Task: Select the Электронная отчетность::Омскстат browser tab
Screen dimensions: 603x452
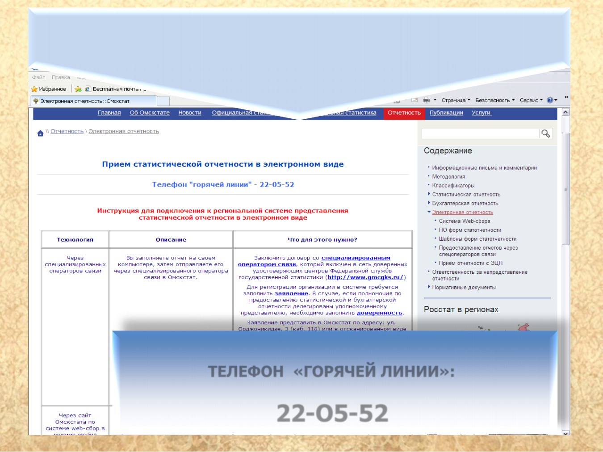Action: 94,101
